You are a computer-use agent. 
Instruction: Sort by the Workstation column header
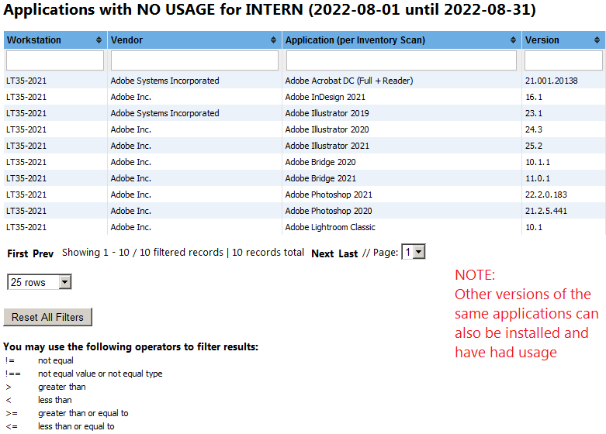click(x=34, y=40)
